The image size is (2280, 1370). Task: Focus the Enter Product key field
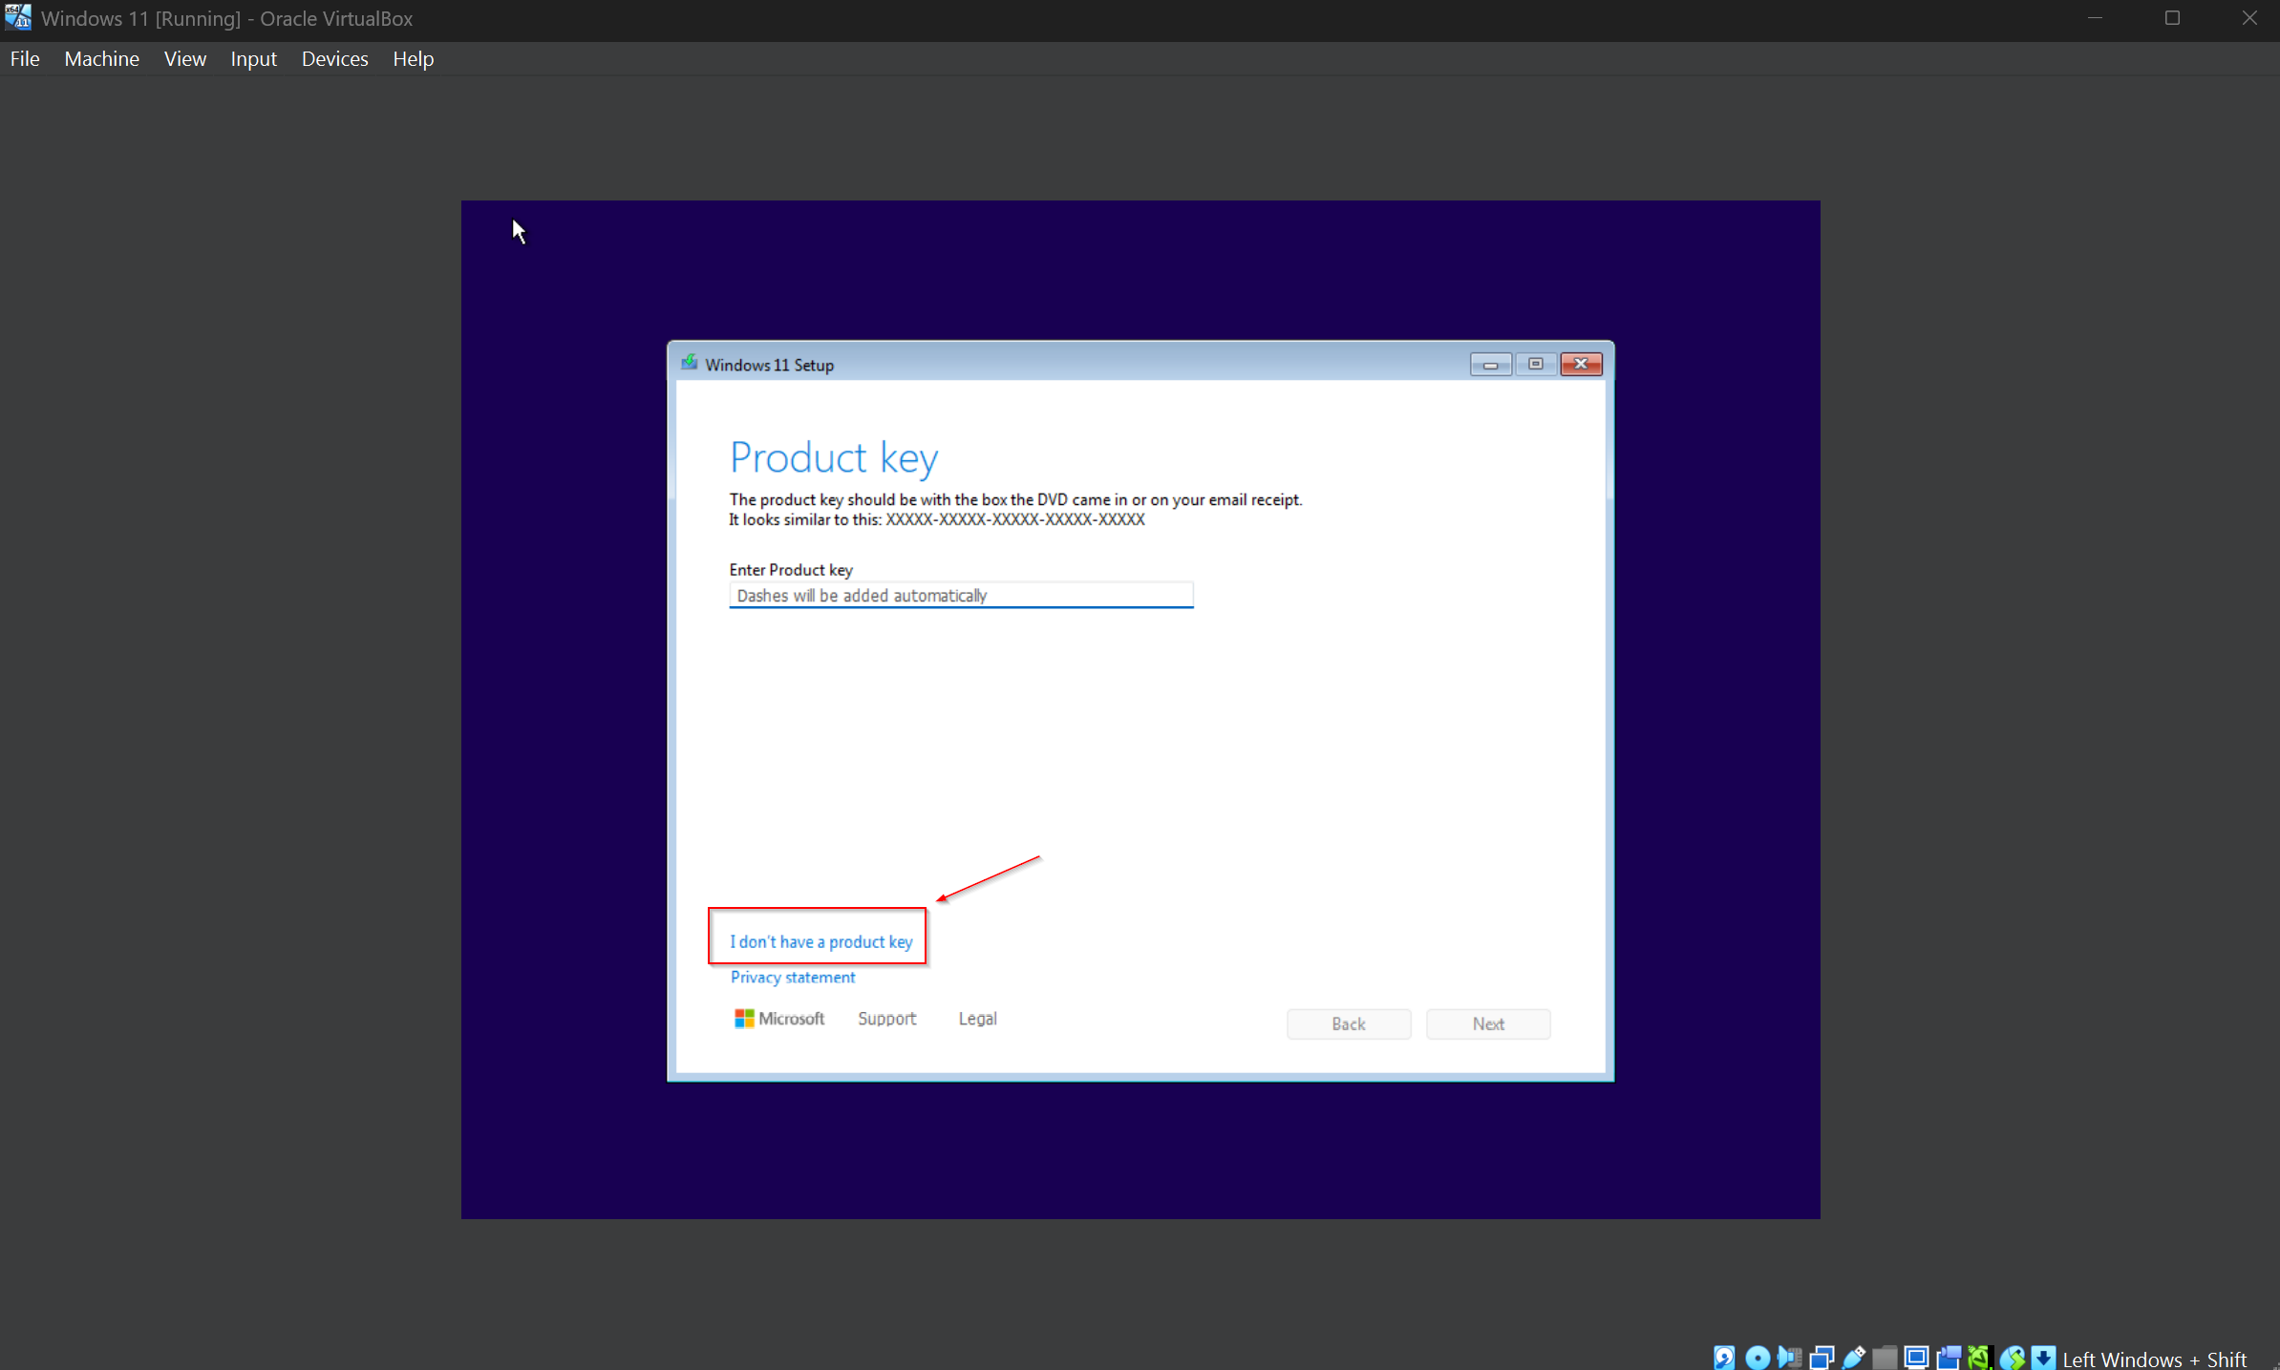(961, 595)
